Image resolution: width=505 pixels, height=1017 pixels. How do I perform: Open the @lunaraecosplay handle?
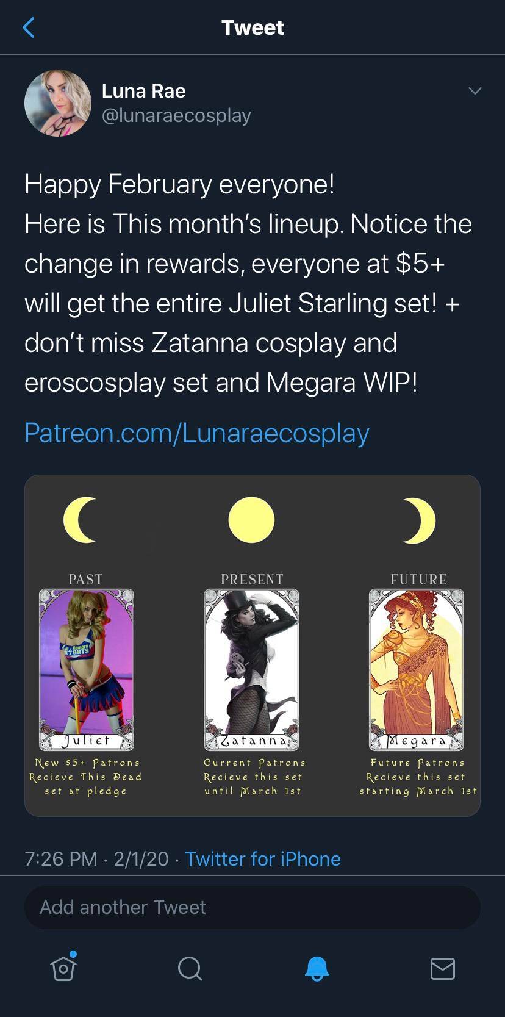coord(176,115)
